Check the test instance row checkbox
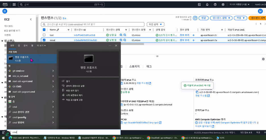266x140 pixels. pos(44,35)
